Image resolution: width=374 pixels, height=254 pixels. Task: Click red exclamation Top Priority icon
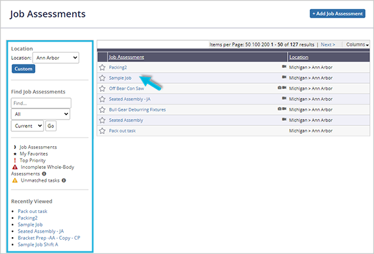[15, 160]
